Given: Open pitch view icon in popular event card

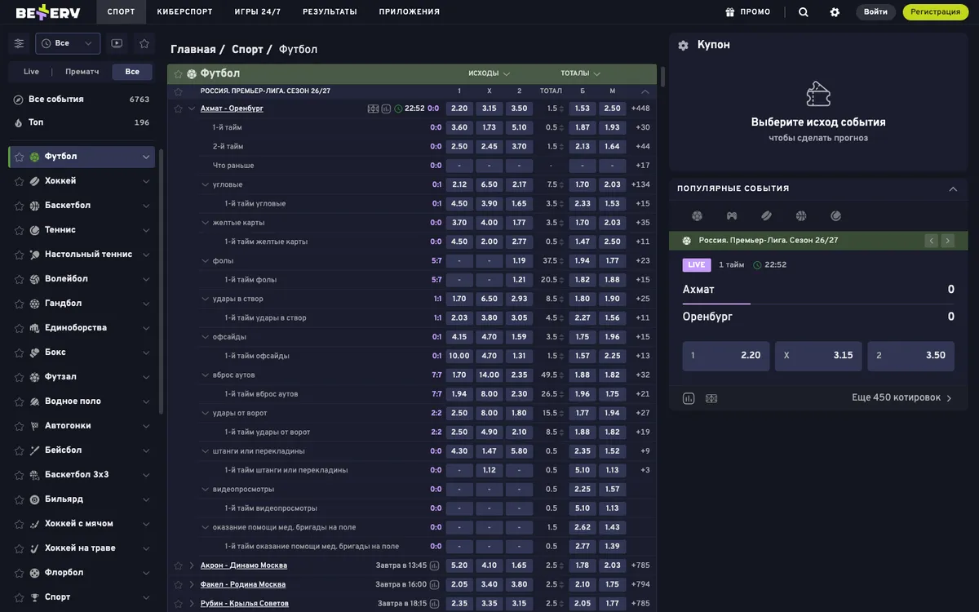Looking at the screenshot, I should pos(711,398).
